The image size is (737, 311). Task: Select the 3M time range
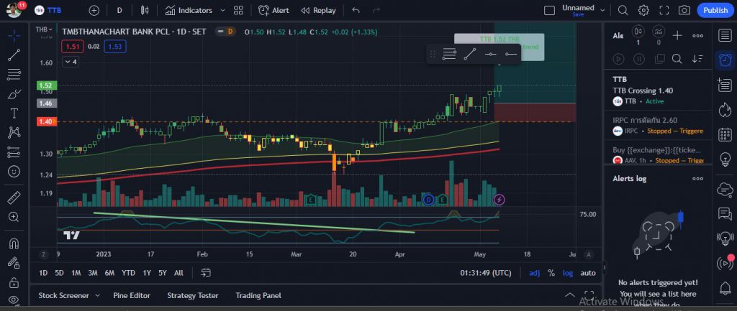tap(93, 272)
